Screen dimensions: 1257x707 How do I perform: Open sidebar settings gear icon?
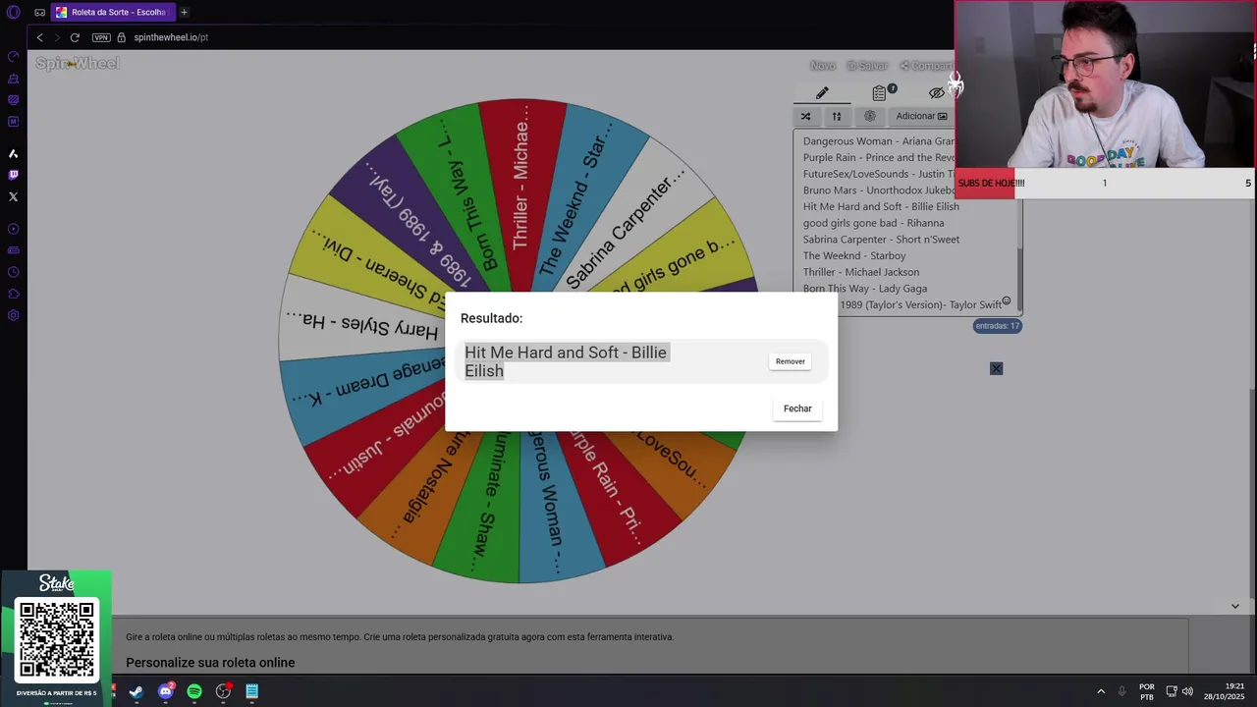coord(14,315)
